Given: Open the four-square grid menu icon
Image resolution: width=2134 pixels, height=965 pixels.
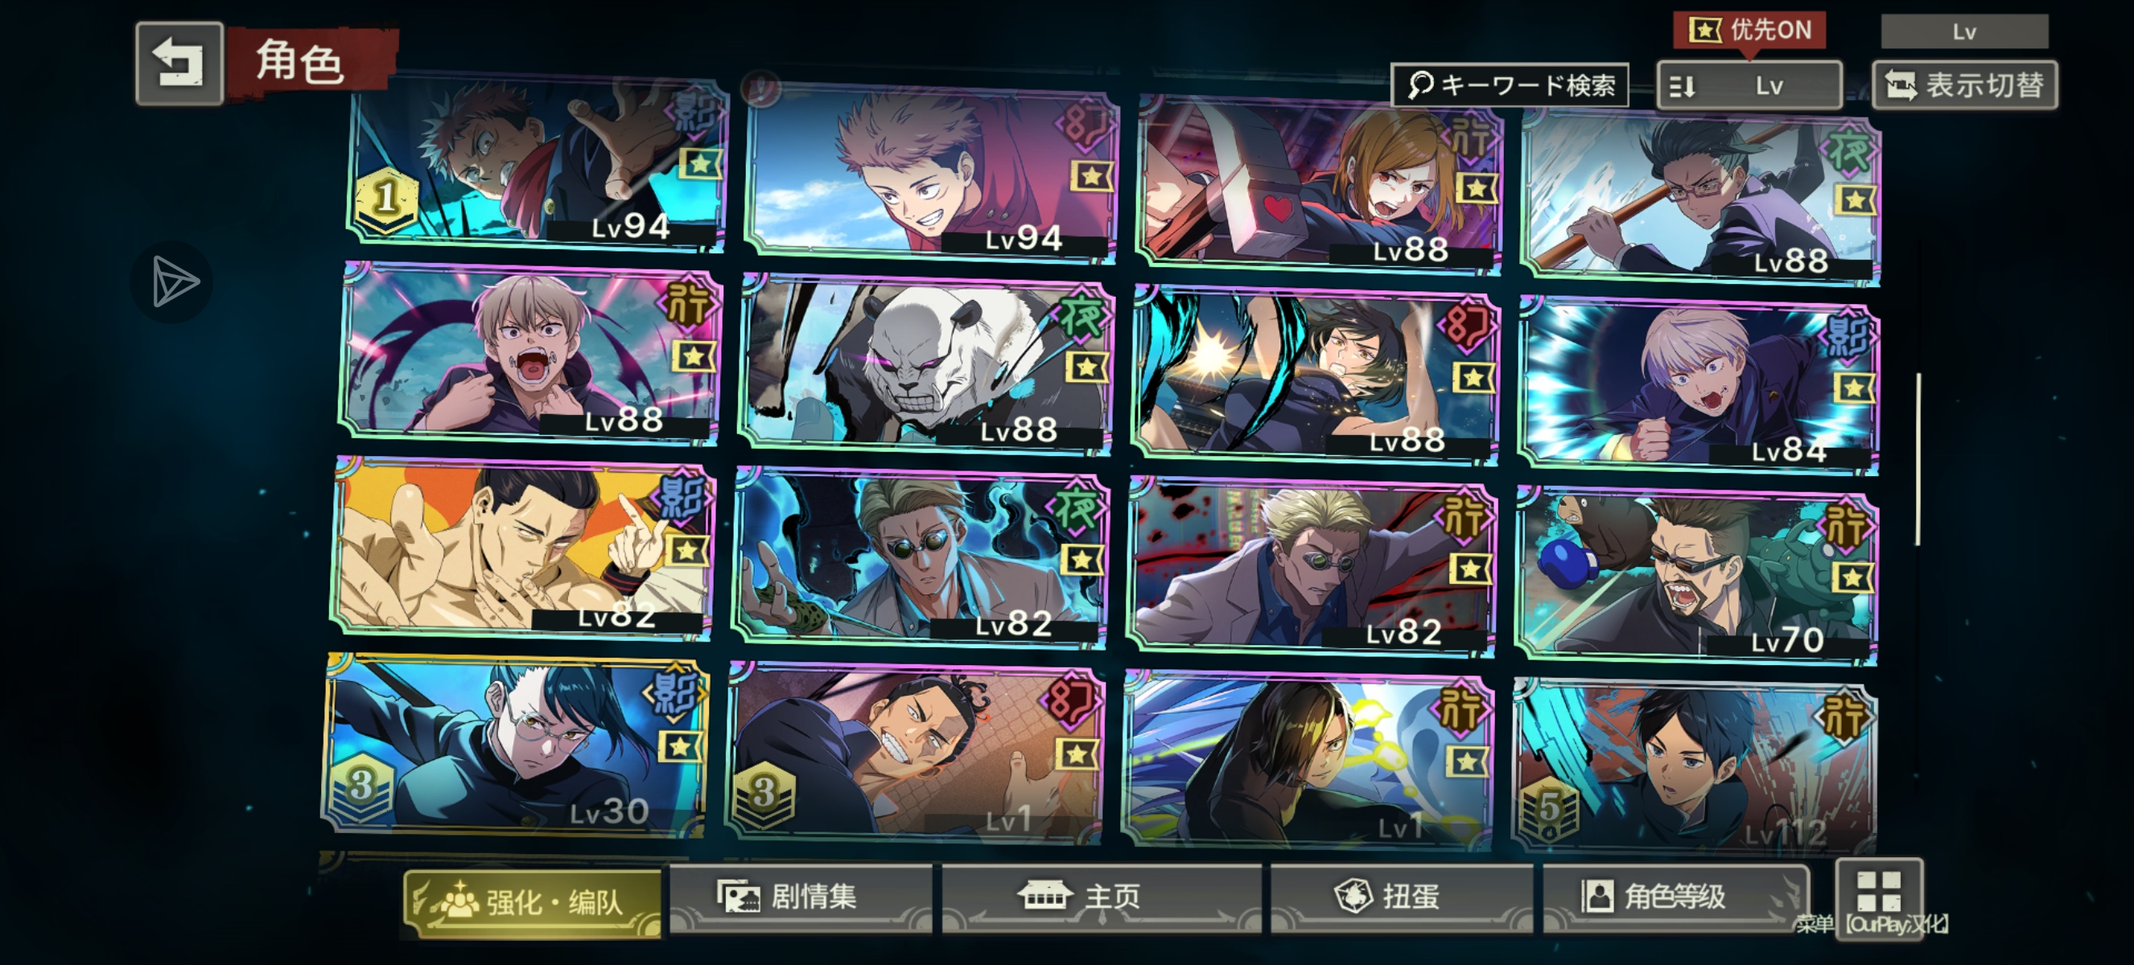Looking at the screenshot, I should pyautogui.click(x=1879, y=891).
